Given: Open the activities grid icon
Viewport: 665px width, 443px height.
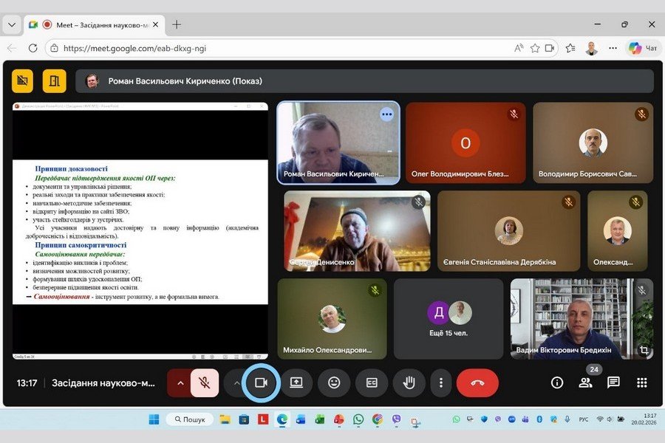Looking at the screenshot, I should (641, 382).
